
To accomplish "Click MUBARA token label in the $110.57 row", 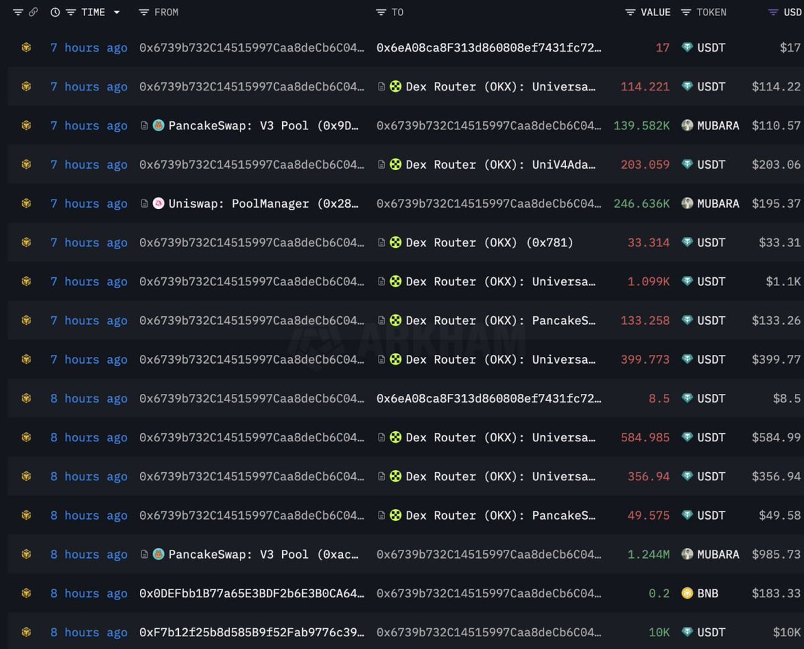I will [718, 125].
